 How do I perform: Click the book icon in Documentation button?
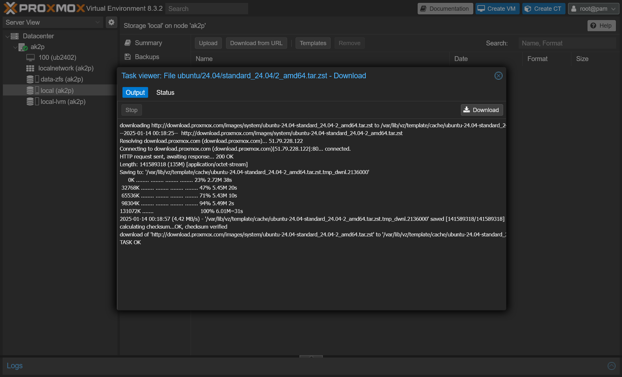click(x=423, y=9)
